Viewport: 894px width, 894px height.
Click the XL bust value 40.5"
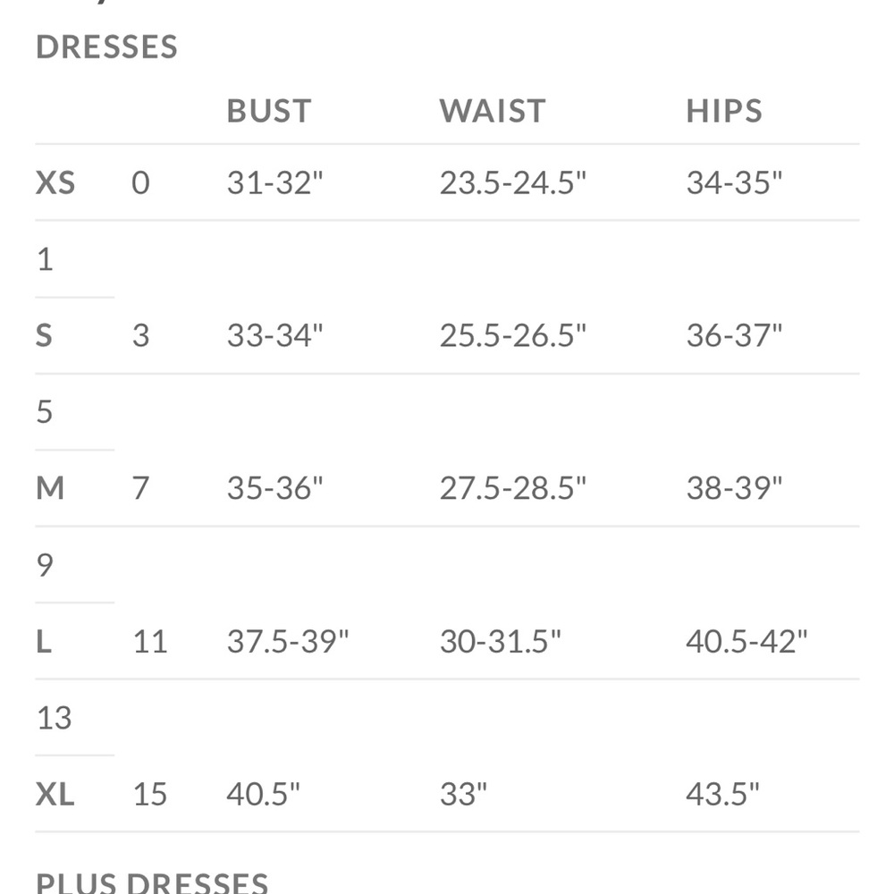[263, 794]
